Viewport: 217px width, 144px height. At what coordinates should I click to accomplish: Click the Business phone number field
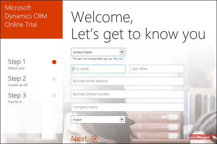(127, 94)
